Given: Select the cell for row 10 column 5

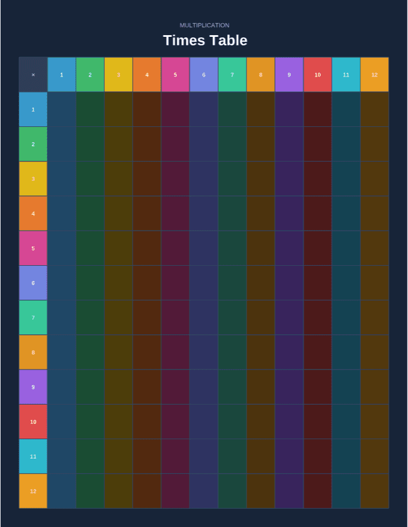Looking at the screenshot, I should click(x=176, y=422).
